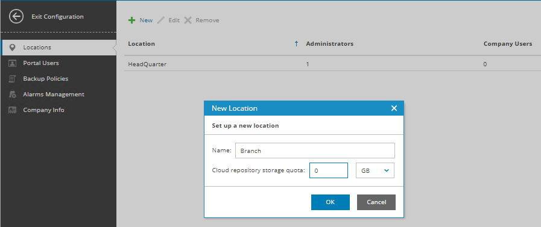Click the green plus New icon
Image resolution: width=541 pixels, height=227 pixels.
[132, 20]
